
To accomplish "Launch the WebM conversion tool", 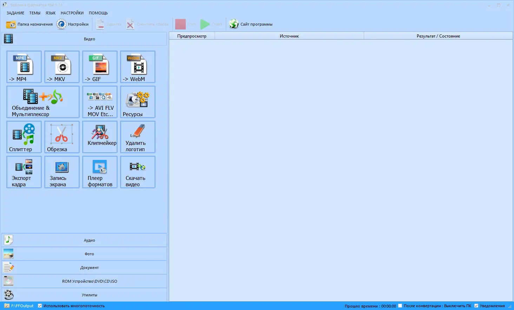I will (x=137, y=67).
